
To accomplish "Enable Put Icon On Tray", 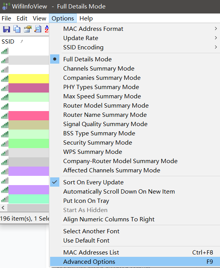I will 135,201.
